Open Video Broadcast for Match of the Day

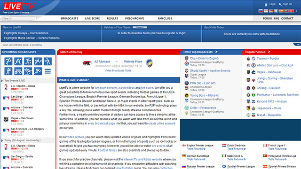click(114, 71)
